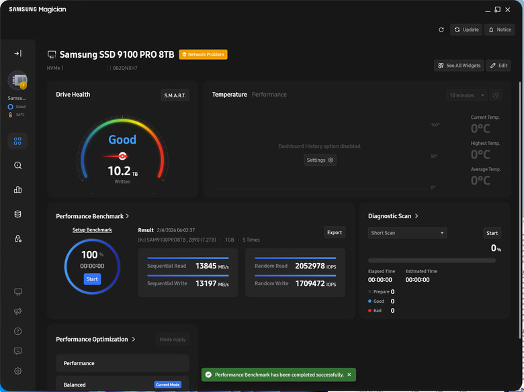The width and height of the screenshot is (524, 392).
Task: Open the Notice button
Action: 500,30
